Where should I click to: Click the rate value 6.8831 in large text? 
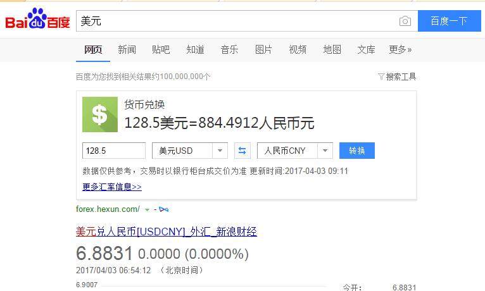tap(104, 253)
